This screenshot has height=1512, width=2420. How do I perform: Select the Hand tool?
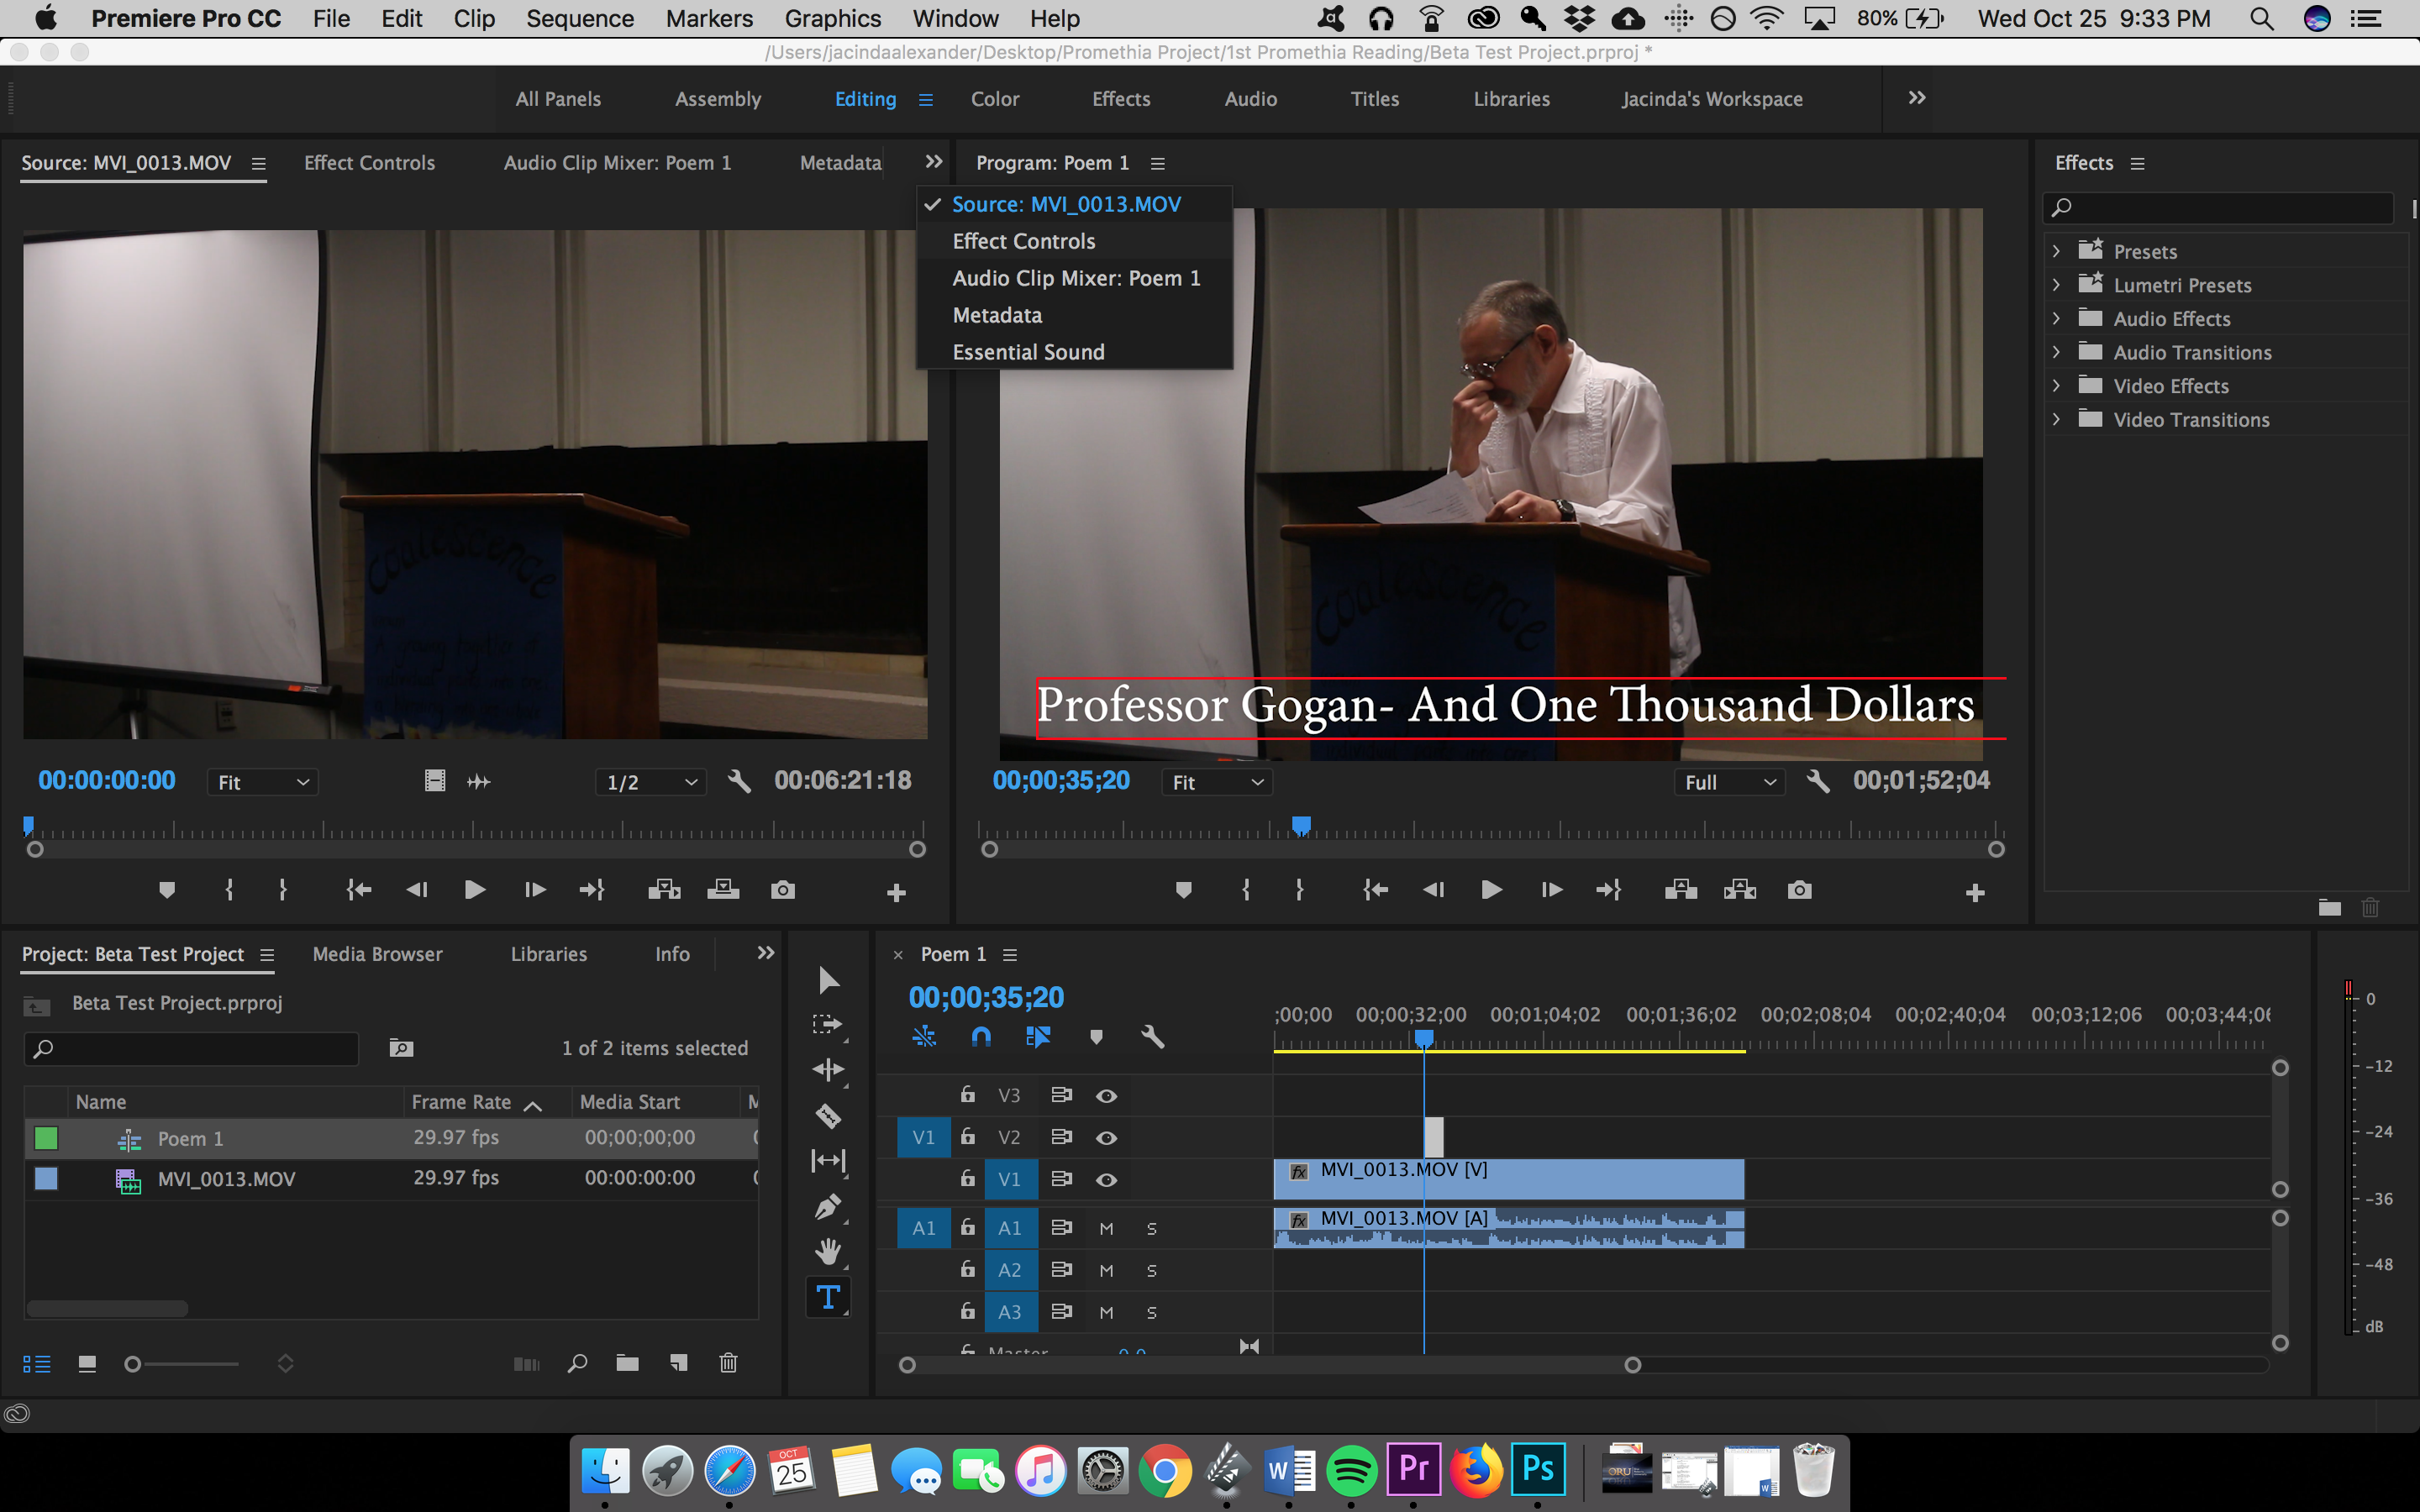coord(828,1251)
